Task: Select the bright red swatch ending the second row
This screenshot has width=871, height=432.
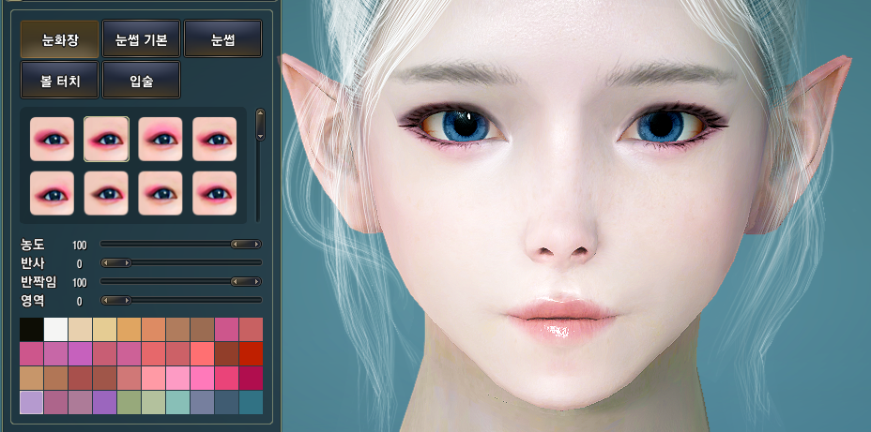Action: [252, 354]
